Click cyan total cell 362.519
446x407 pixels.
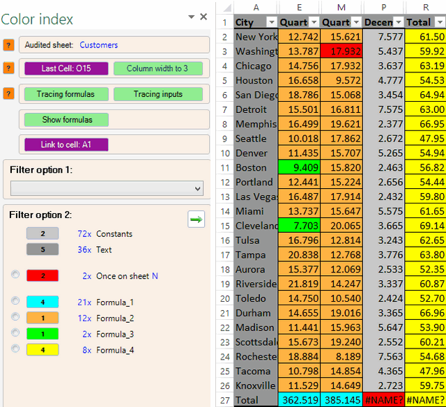pyautogui.click(x=299, y=400)
